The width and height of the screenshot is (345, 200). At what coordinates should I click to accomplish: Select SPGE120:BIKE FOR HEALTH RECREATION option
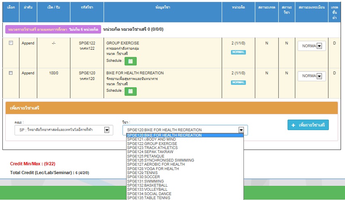185,135
